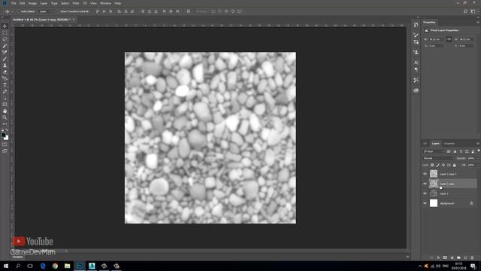Open the collapsed Character panel icon
Image resolution: width=481 pixels, height=271 pixels.
416,62
